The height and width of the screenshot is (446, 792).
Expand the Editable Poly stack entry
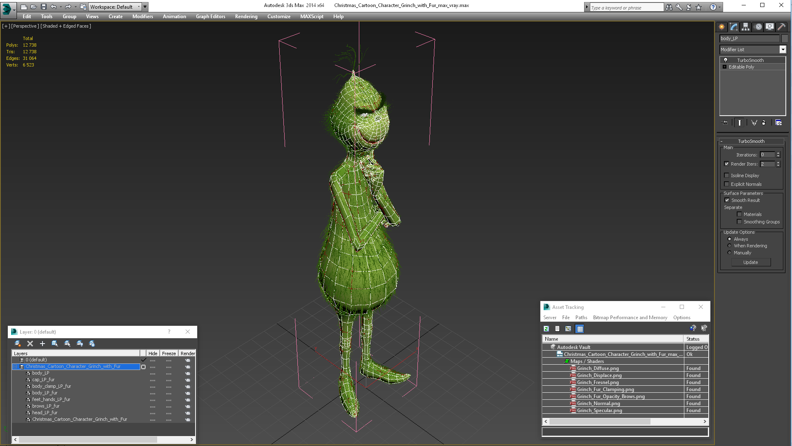724,67
